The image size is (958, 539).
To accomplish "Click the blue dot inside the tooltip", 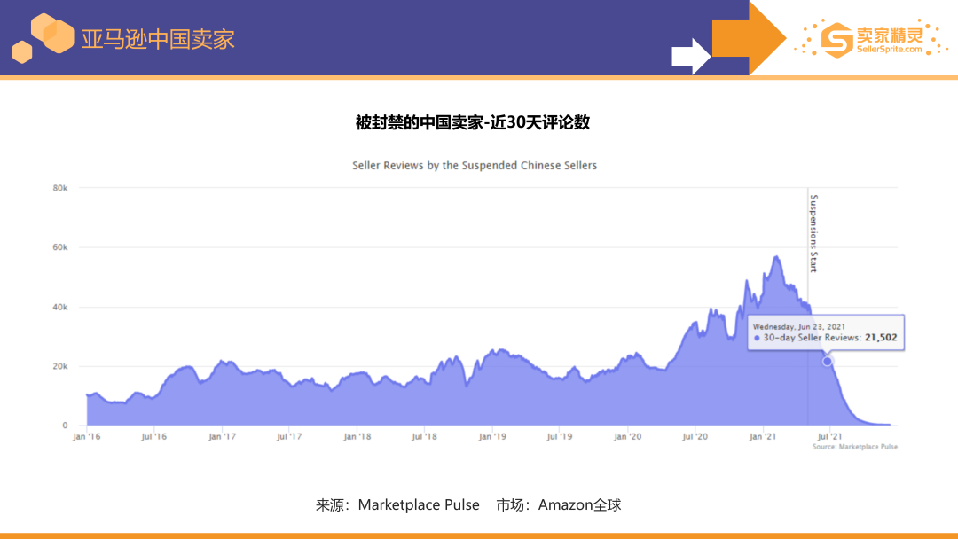I will 756,337.
